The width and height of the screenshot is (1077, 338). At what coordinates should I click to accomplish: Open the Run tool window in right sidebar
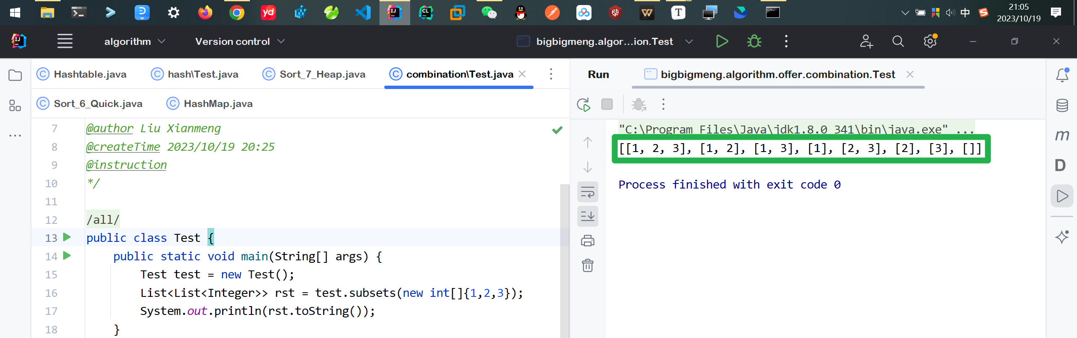point(1062,196)
